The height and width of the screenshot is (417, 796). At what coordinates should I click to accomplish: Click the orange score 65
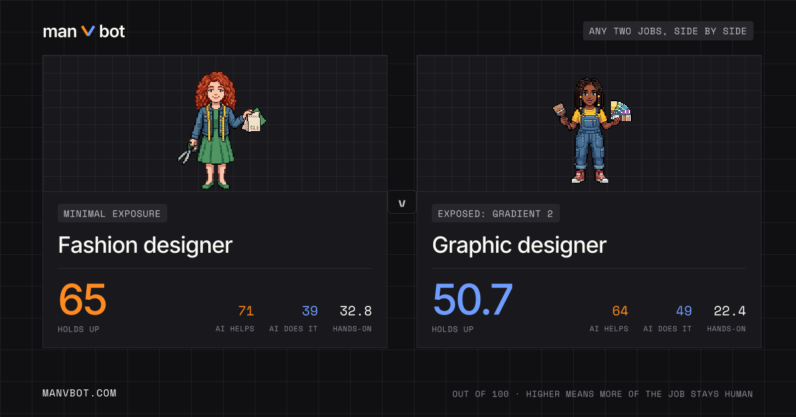tap(82, 300)
